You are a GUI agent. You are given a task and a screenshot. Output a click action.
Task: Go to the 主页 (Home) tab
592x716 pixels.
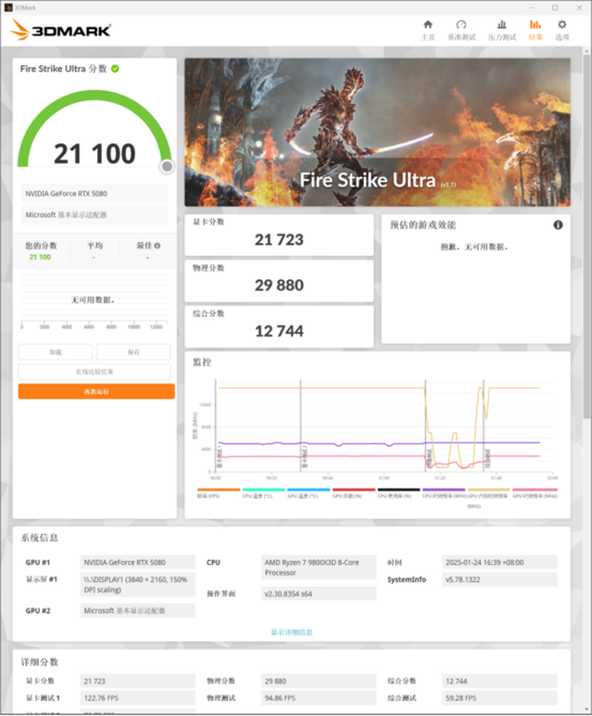pyautogui.click(x=428, y=30)
